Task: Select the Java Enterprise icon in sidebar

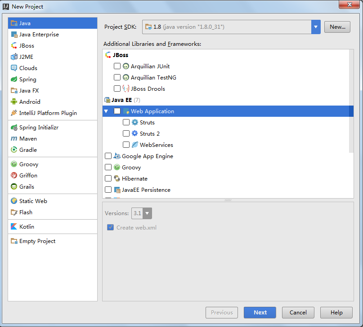Action: point(14,35)
